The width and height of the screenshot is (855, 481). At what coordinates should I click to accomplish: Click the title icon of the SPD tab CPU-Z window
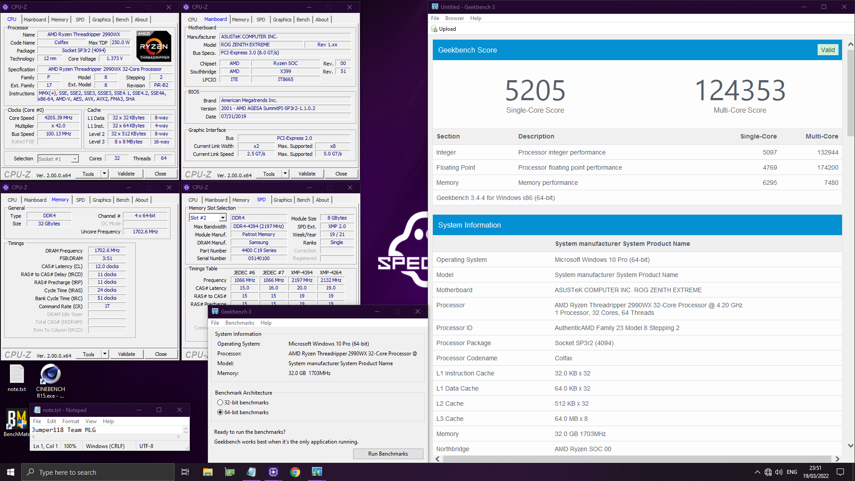pos(187,187)
